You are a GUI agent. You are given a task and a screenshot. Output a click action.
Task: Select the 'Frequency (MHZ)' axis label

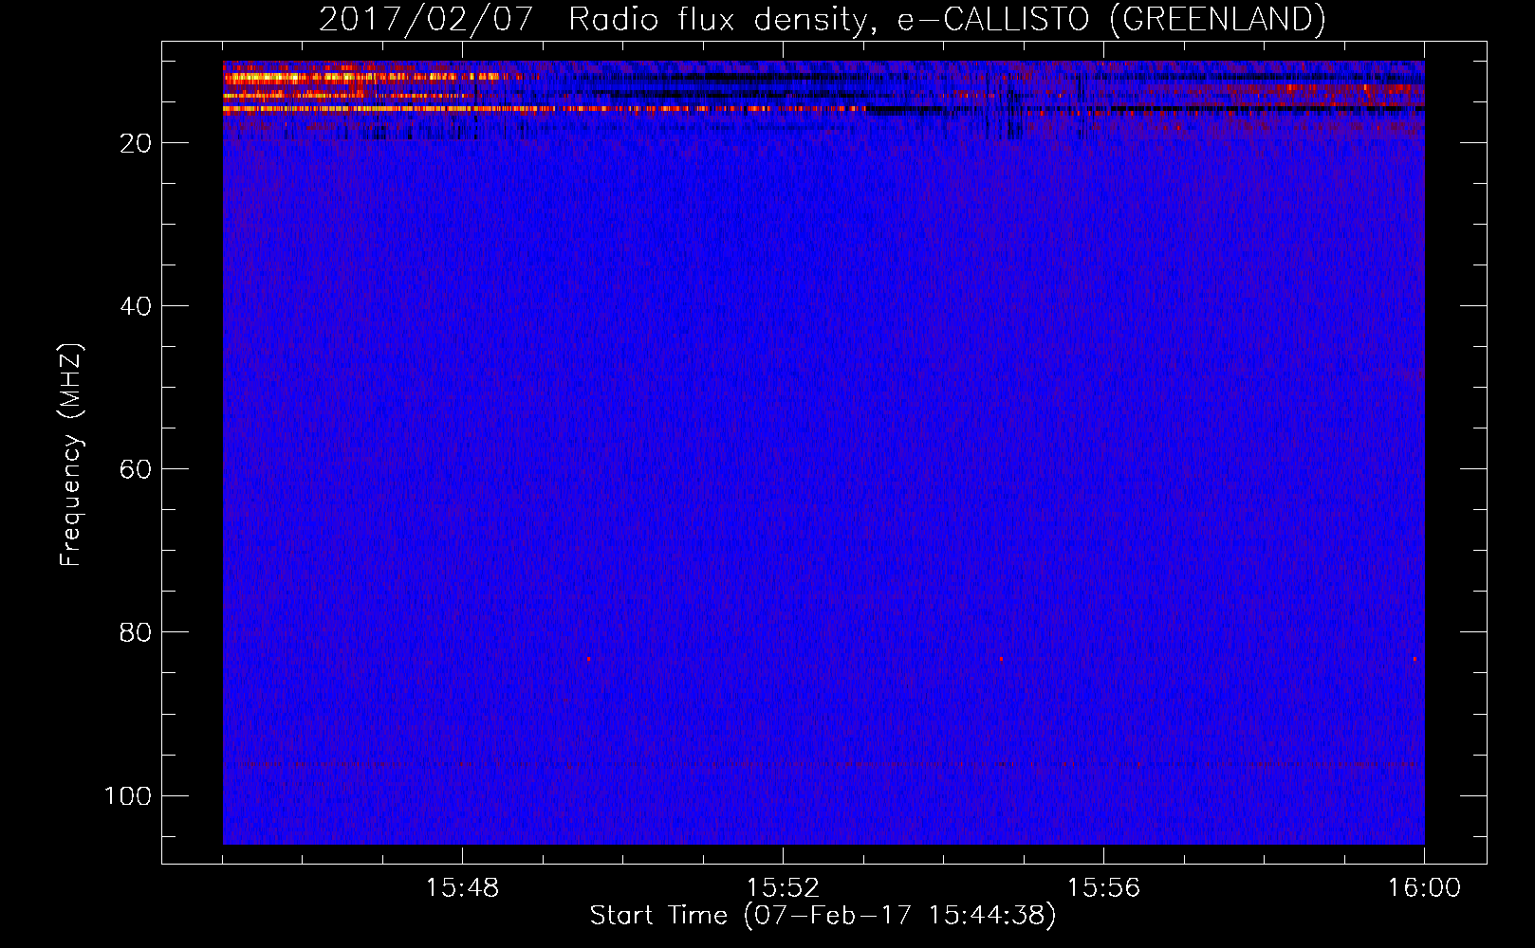coord(71,454)
